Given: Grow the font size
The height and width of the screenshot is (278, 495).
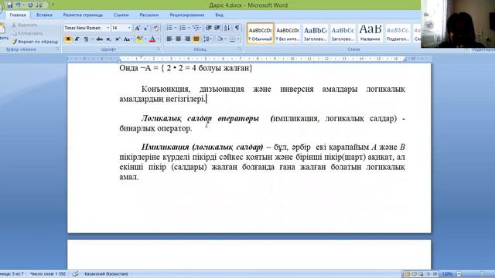Looking at the screenshot, I should tap(138, 28).
